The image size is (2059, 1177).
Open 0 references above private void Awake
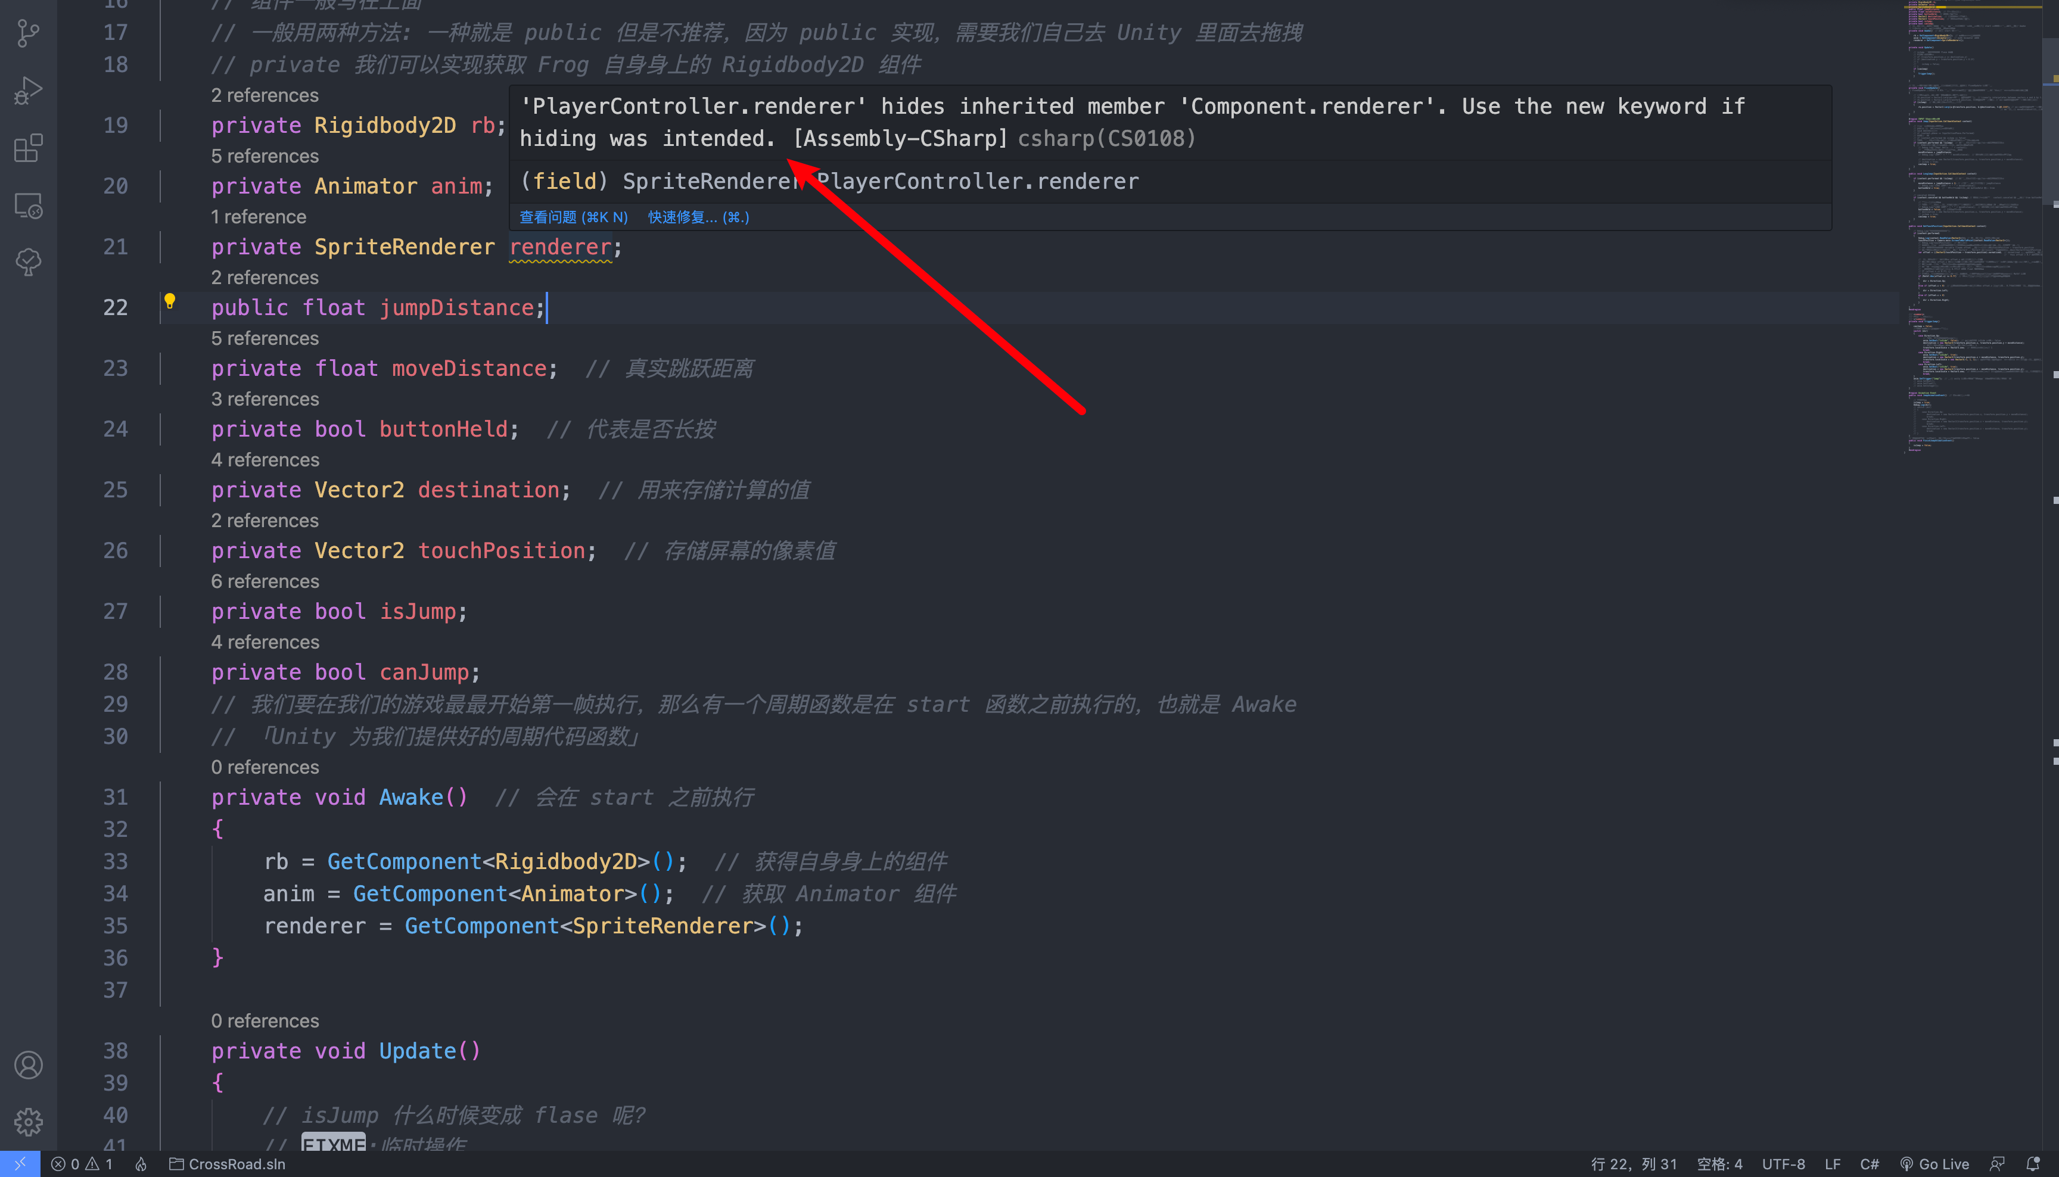click(x=265, y=767)
